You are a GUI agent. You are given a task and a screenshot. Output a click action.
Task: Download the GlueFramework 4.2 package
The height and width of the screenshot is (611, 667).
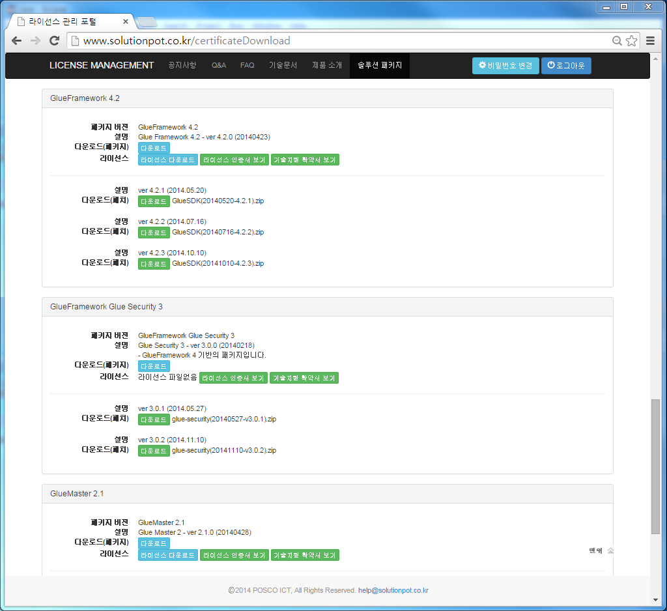point(154,148)
